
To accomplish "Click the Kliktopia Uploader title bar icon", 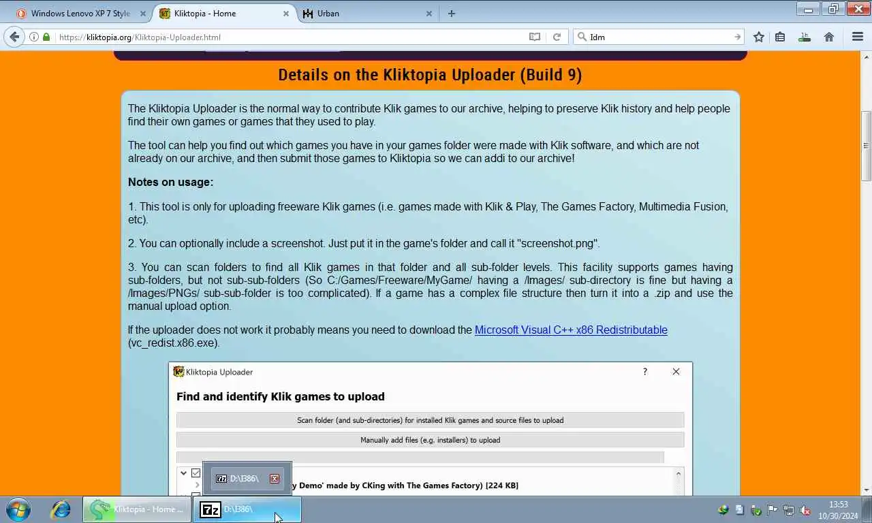I will pos(178,372).
